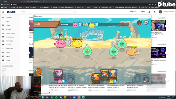This screenshot has width=176, height=99.
Task: Open the notifications bell
Action: (155, 12)
